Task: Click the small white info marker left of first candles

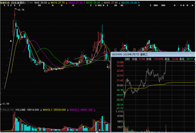Action: point(11,41)
